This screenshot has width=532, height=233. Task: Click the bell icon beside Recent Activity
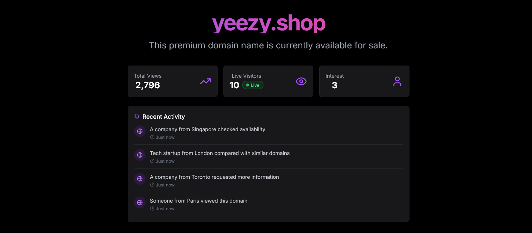[137, 116]
